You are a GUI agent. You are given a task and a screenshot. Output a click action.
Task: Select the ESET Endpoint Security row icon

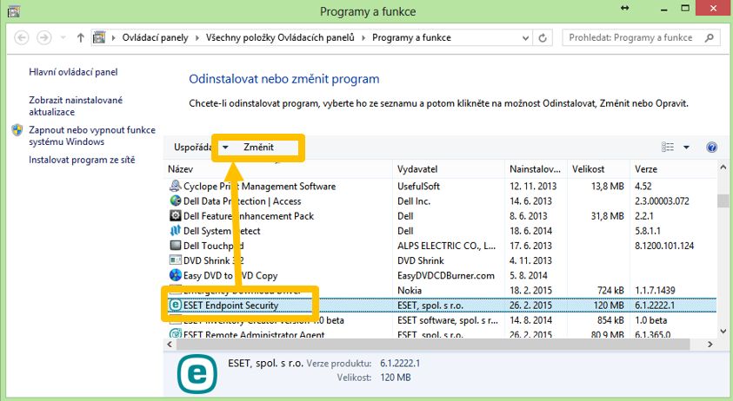(x=176, y=305)
